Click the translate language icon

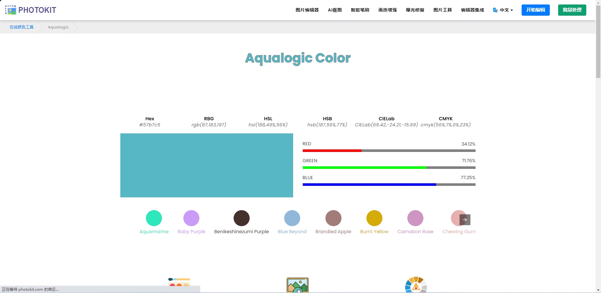coord(495,10)
